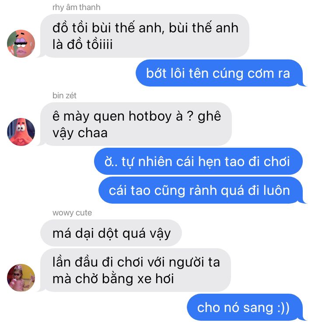Click the words 'là đồ tồiiii' in the first message

(82, 44)
